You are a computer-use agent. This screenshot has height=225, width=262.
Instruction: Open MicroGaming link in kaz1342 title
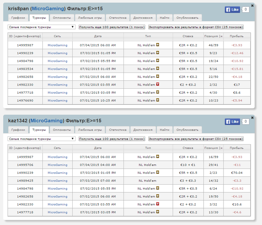[47, 120]
